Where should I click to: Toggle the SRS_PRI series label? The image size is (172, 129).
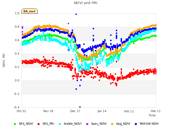pyautogui.click(x=48, y=124)
